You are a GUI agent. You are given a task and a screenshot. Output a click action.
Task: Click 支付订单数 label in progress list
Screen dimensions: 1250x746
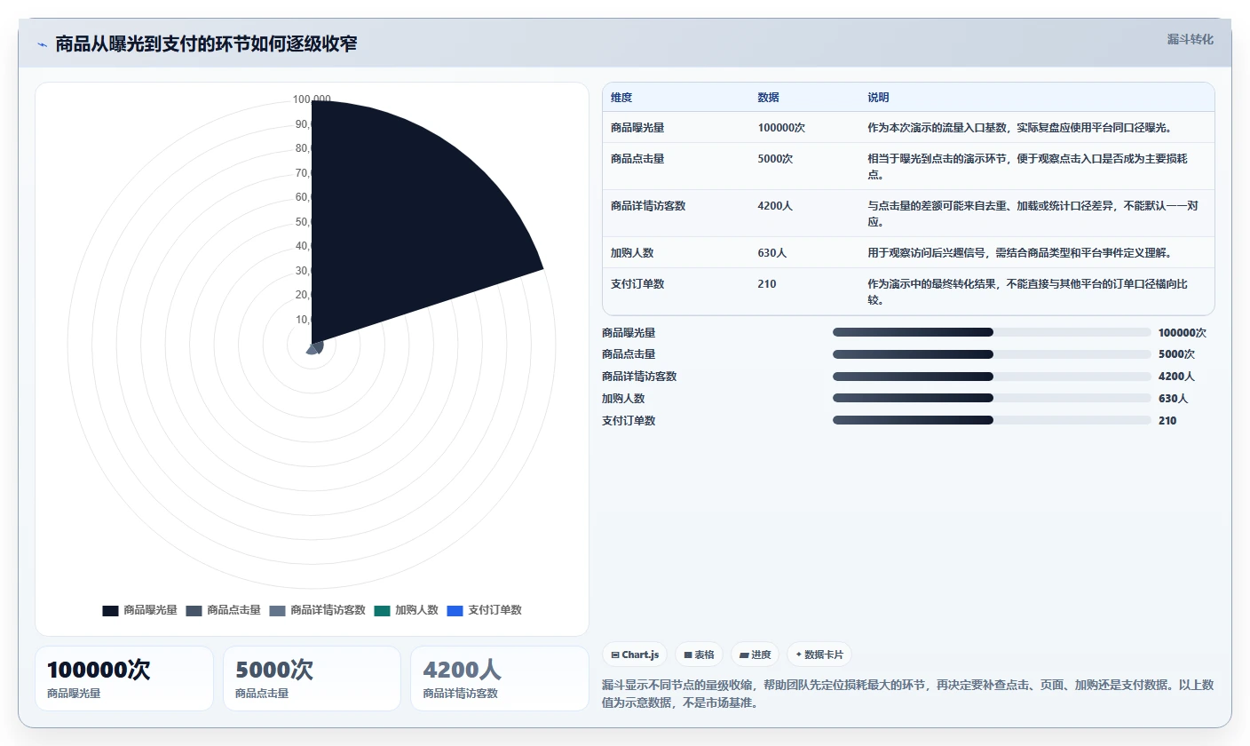pyautogui.click(x=629, y=421)
